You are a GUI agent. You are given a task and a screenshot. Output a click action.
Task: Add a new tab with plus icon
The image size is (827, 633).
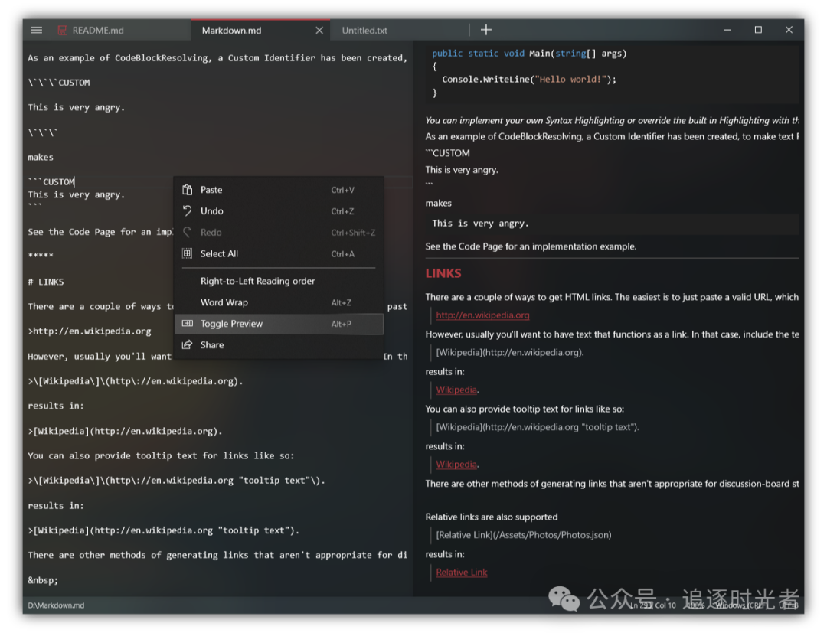click(485, 30)
